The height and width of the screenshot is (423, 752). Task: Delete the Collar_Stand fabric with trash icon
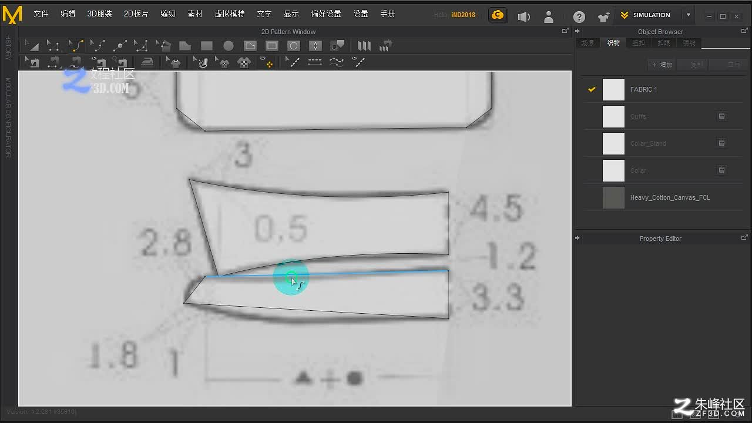721,143
